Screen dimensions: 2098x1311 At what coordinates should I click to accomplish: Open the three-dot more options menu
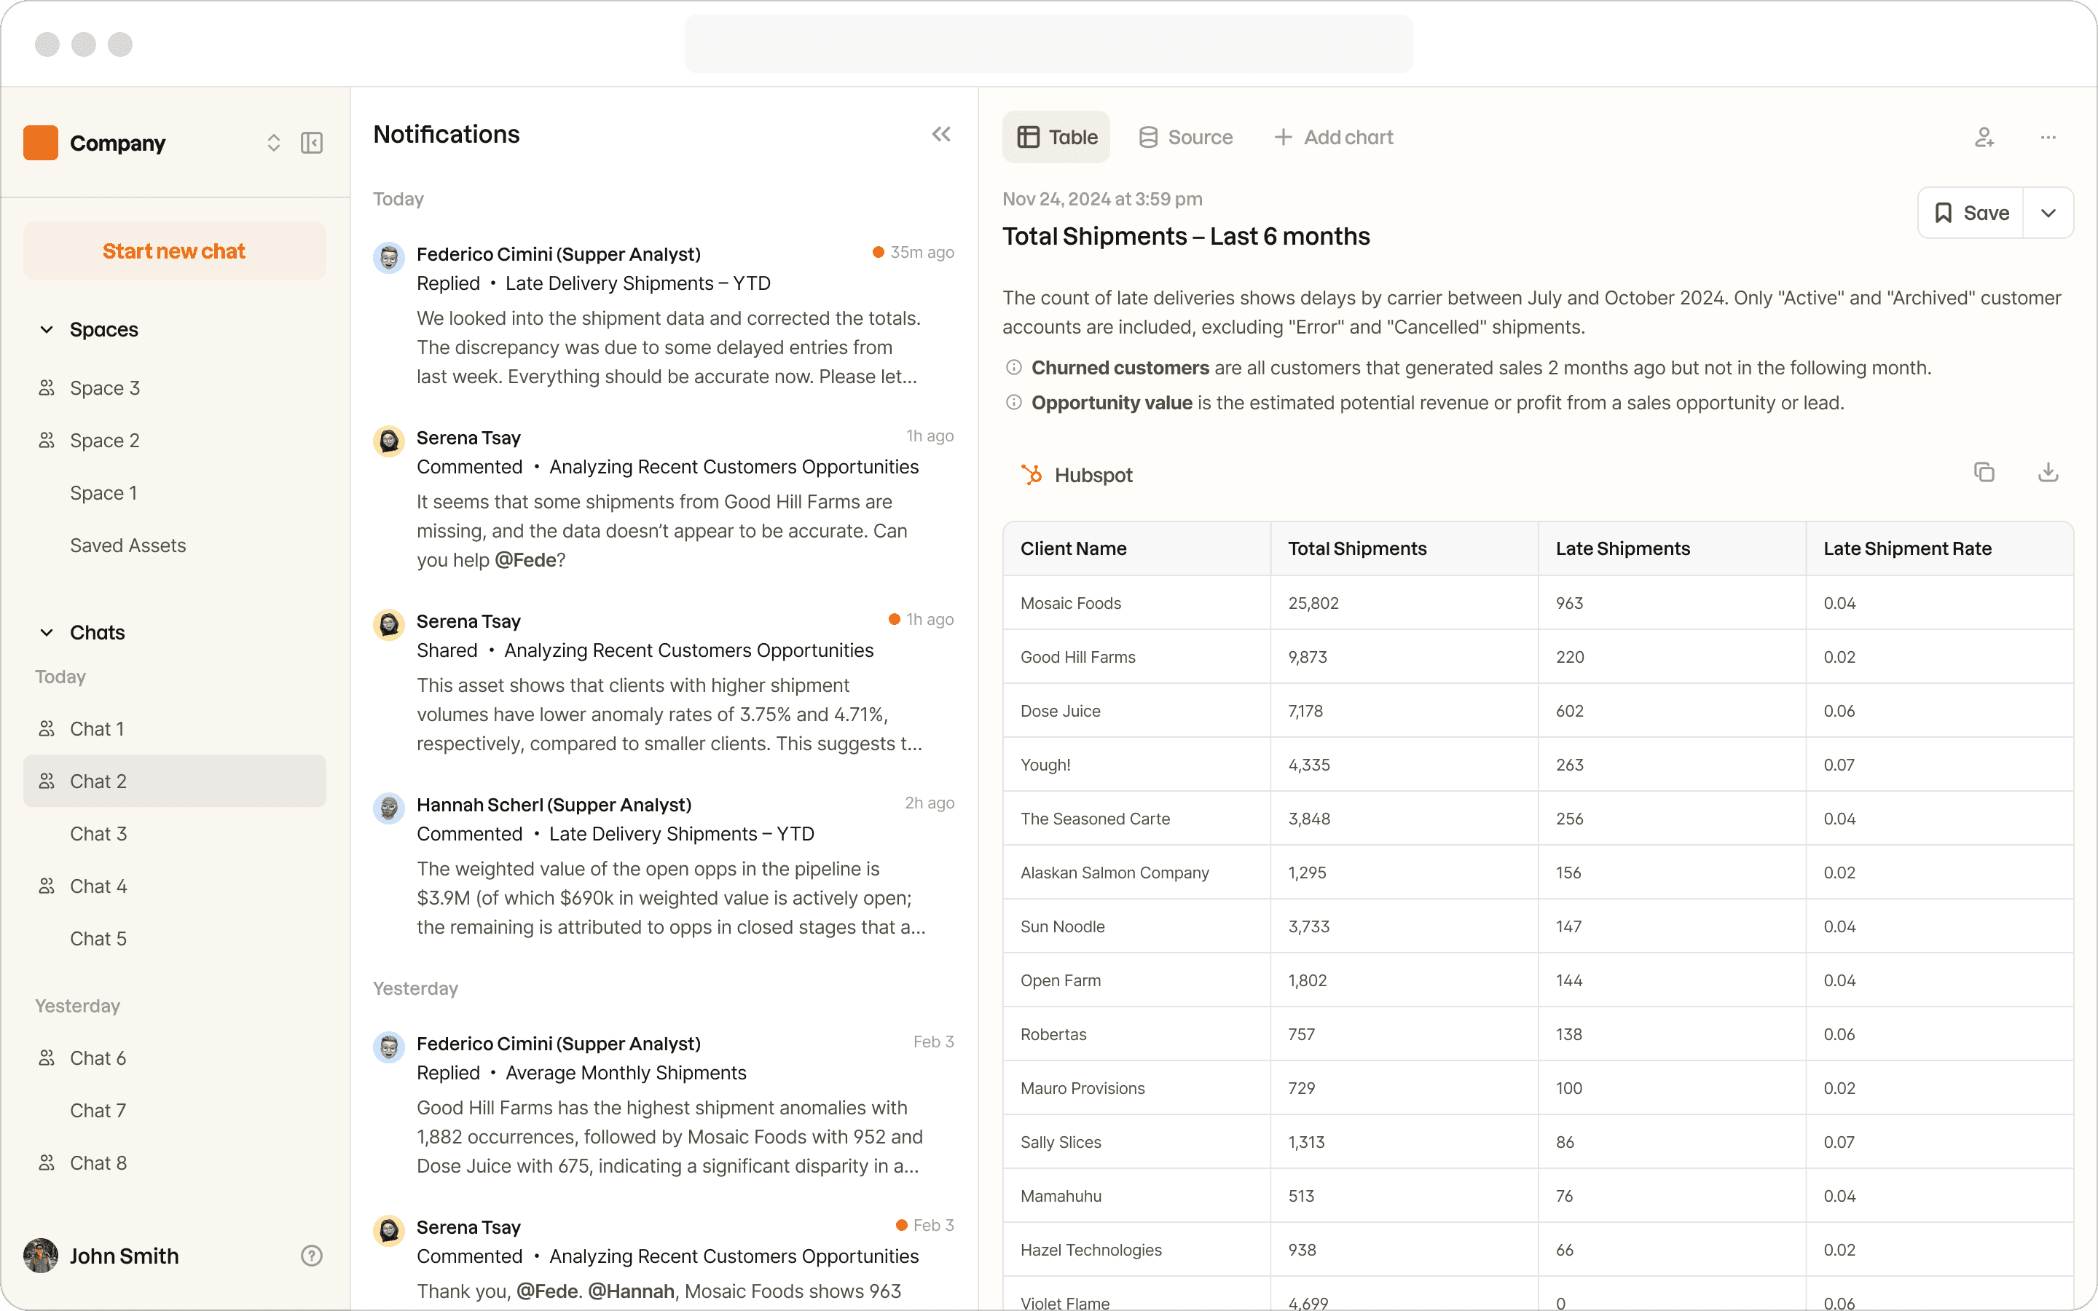[x=2048, y=137]
